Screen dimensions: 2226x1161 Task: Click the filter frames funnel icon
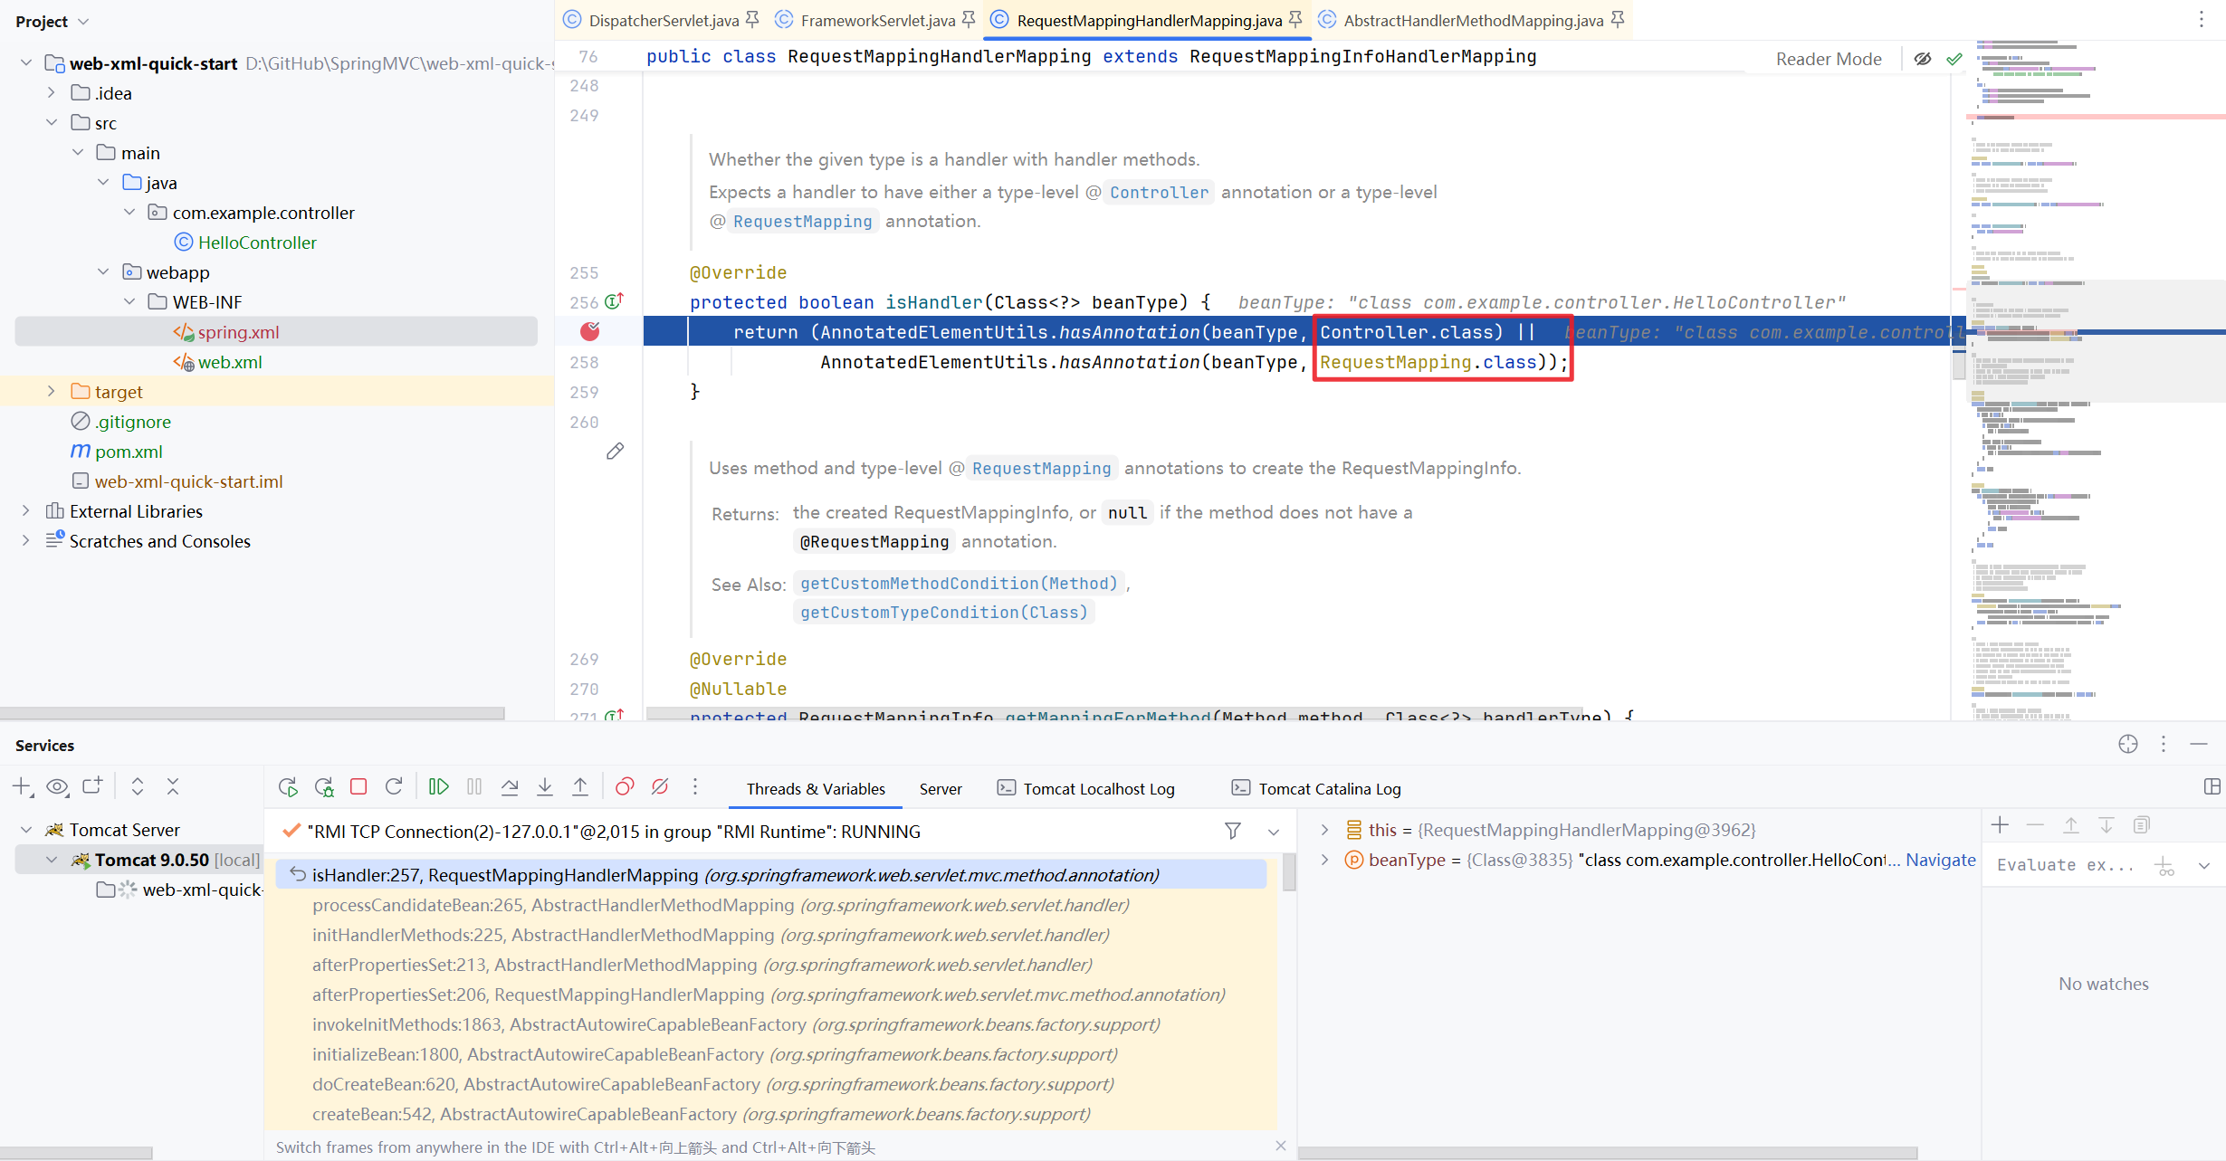1233,831
